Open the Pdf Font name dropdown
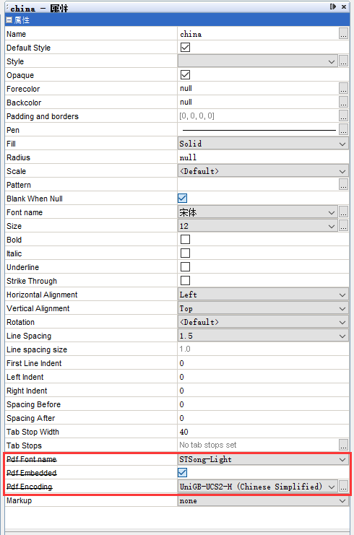Viewport: 354px width, 535px height. pyautogui.click(x=263, y=459)
